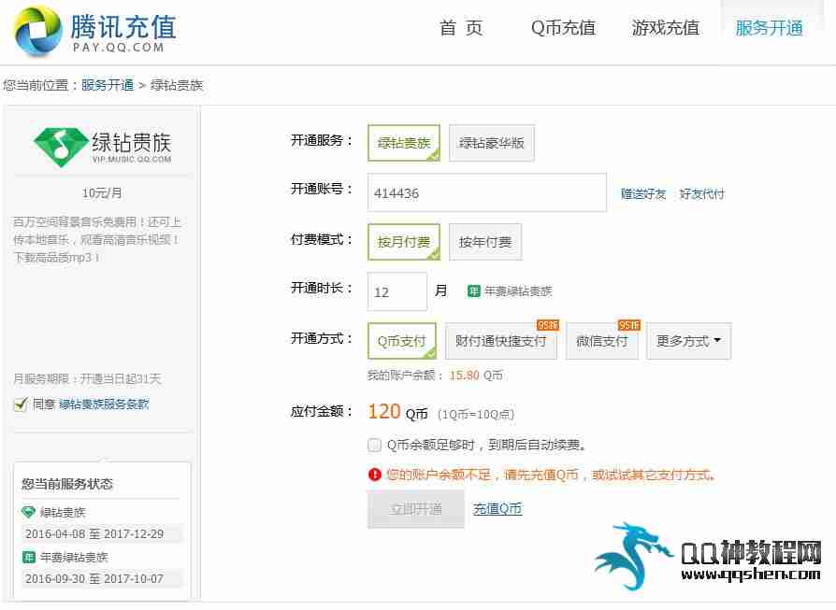Choose 按月付费 payment mode
The image size is (836, 610).
coord(404,242)
